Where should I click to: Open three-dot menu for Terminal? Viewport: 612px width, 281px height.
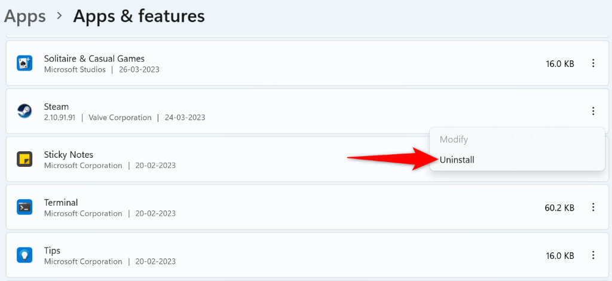(x=593, y=207)
